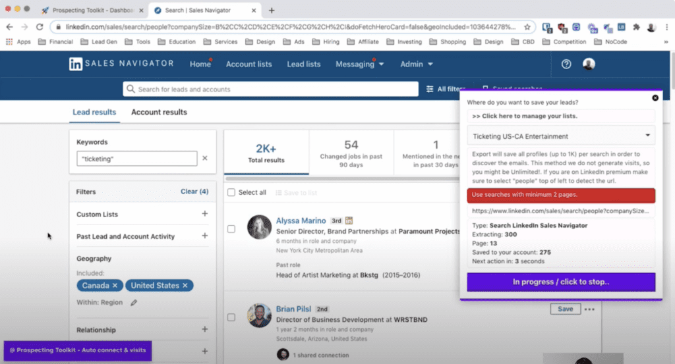Expand the filter below Relationship
Screen dimensions: 675x364
[x=205, y=351]
